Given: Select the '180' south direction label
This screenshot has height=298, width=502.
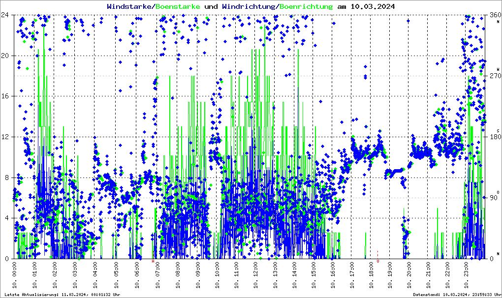Looking at the screenshot, I should 494,137.
